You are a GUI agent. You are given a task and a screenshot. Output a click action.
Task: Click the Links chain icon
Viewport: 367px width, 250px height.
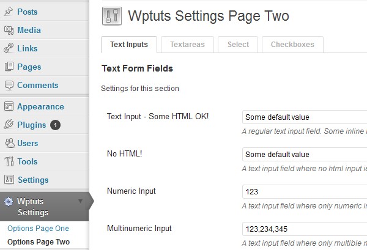pyautogui.click(x=9, y=48)
